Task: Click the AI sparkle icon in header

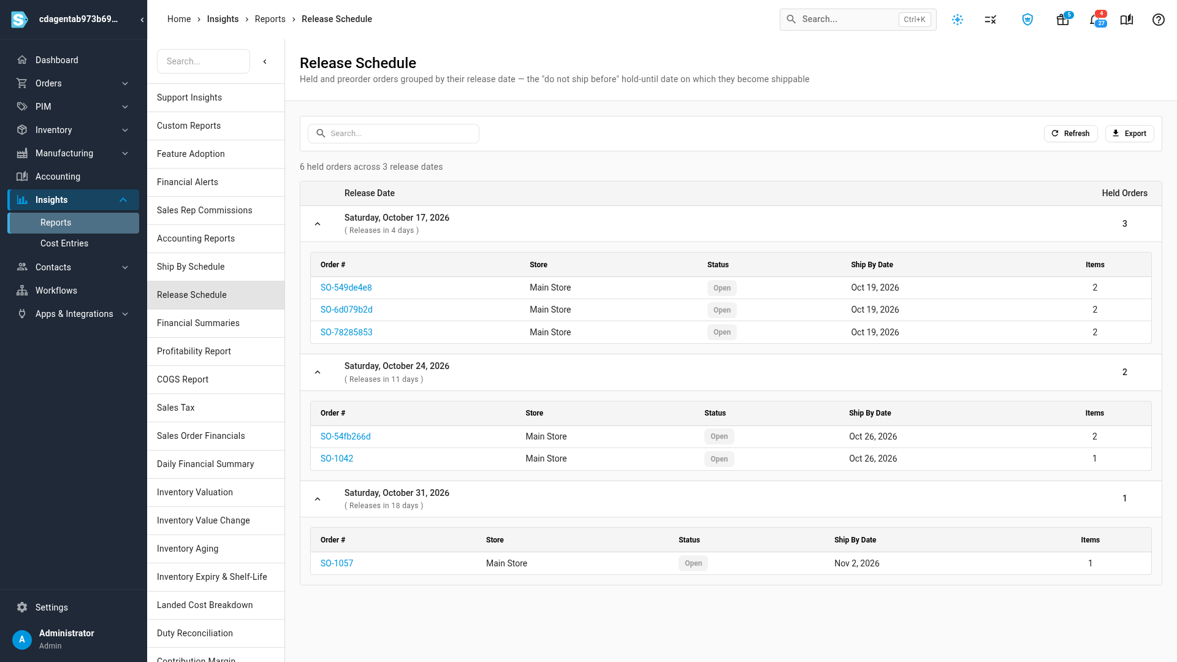Action: tap(958, 20)
